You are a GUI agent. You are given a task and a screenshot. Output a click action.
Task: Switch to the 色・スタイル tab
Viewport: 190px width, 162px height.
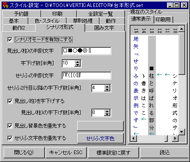click(47, 21)
